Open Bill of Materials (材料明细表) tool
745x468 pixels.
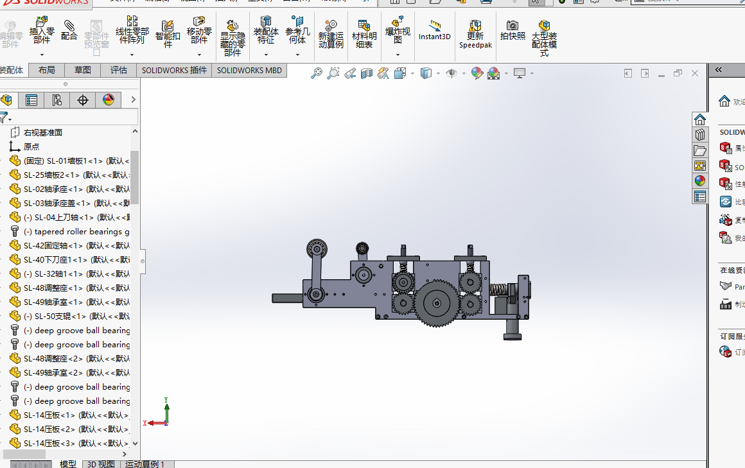pyautogui.click(x=364, y=34)
